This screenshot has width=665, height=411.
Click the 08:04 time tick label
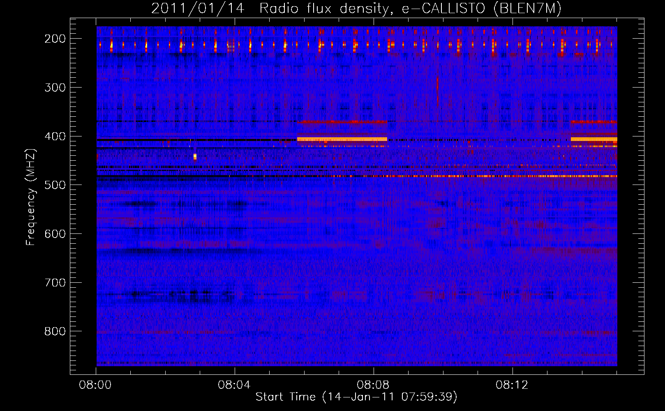[234, 385]
